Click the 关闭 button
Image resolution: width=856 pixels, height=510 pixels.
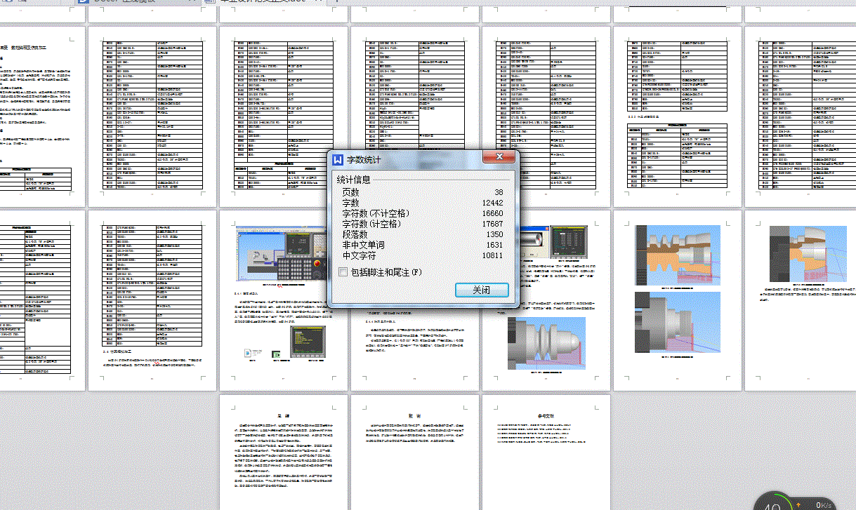coord(481,290)
